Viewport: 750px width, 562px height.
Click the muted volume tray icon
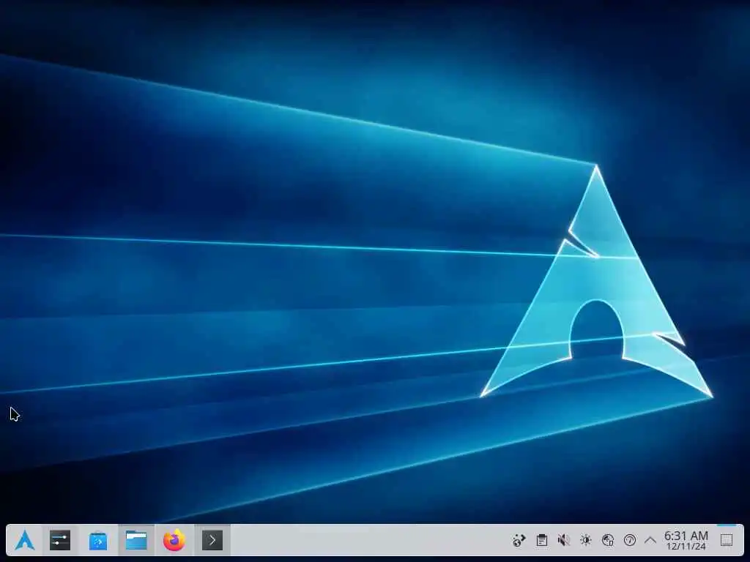[563, 540]
